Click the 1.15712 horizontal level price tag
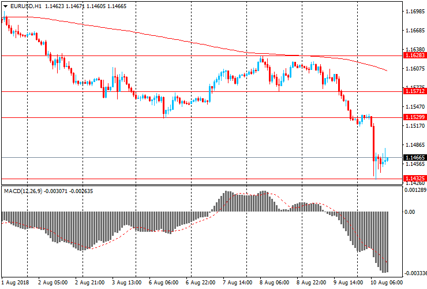This screenshot has width=427, height=289. 415,91
